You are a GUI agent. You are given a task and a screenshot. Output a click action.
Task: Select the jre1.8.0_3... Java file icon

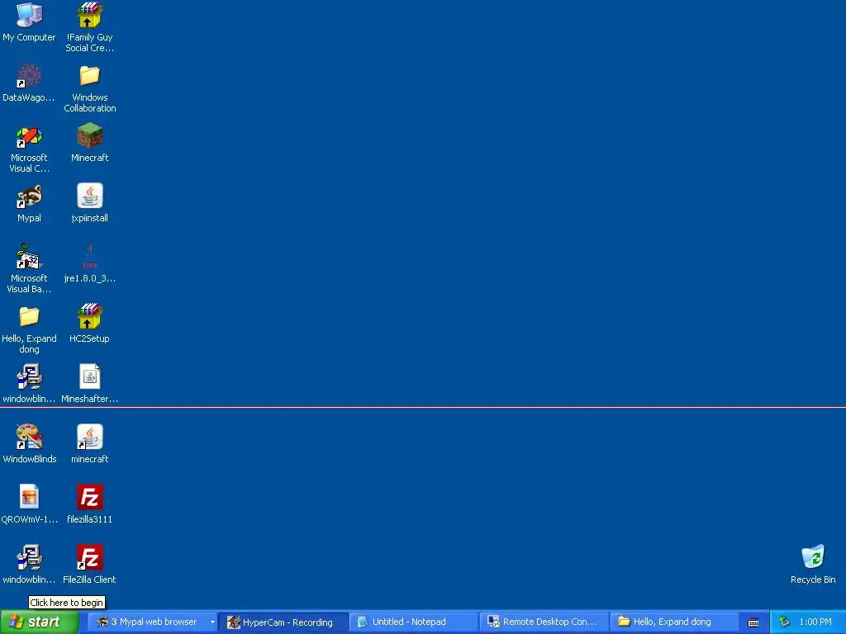[89, 257]
